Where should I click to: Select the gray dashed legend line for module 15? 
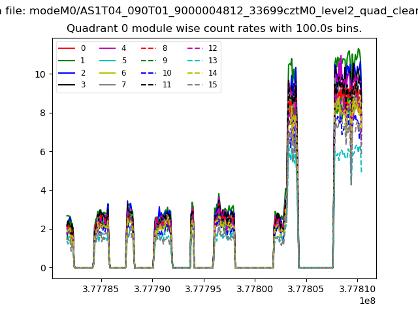coord(193,85)
